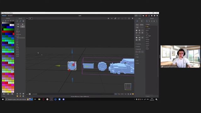Take a screenshot with the camera icon
Screen dimensions: 201x113
point(30,94)
